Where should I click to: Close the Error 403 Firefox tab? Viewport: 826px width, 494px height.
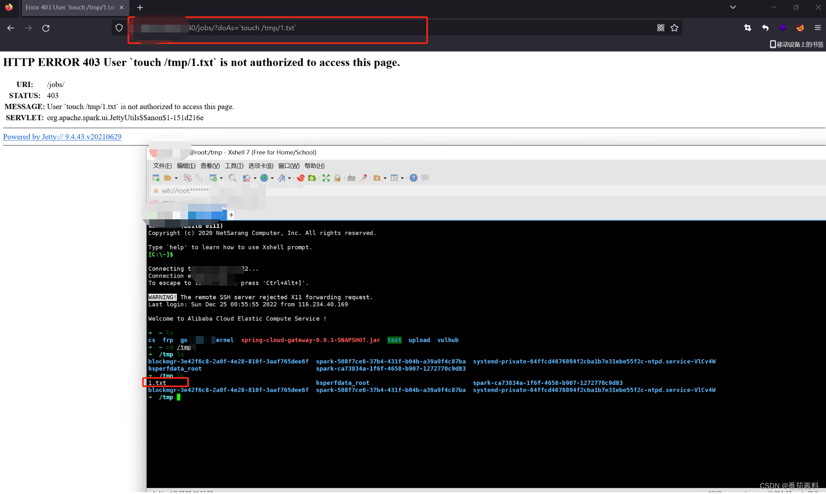[x=122, y=7]
